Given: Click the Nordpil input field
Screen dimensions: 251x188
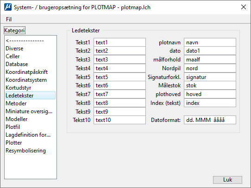Looking at the screenshot, I should tap(210, 68).
